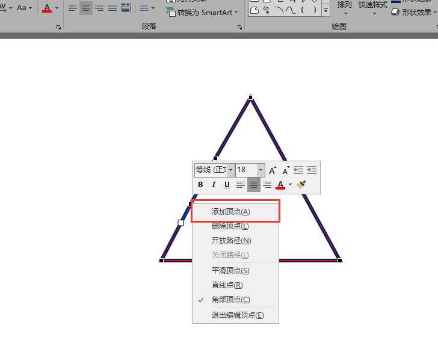The height and width of the screenshot is (346, 438).
Task: Select 平滑顶点(S) vertex type
Action: coord(235,271)
